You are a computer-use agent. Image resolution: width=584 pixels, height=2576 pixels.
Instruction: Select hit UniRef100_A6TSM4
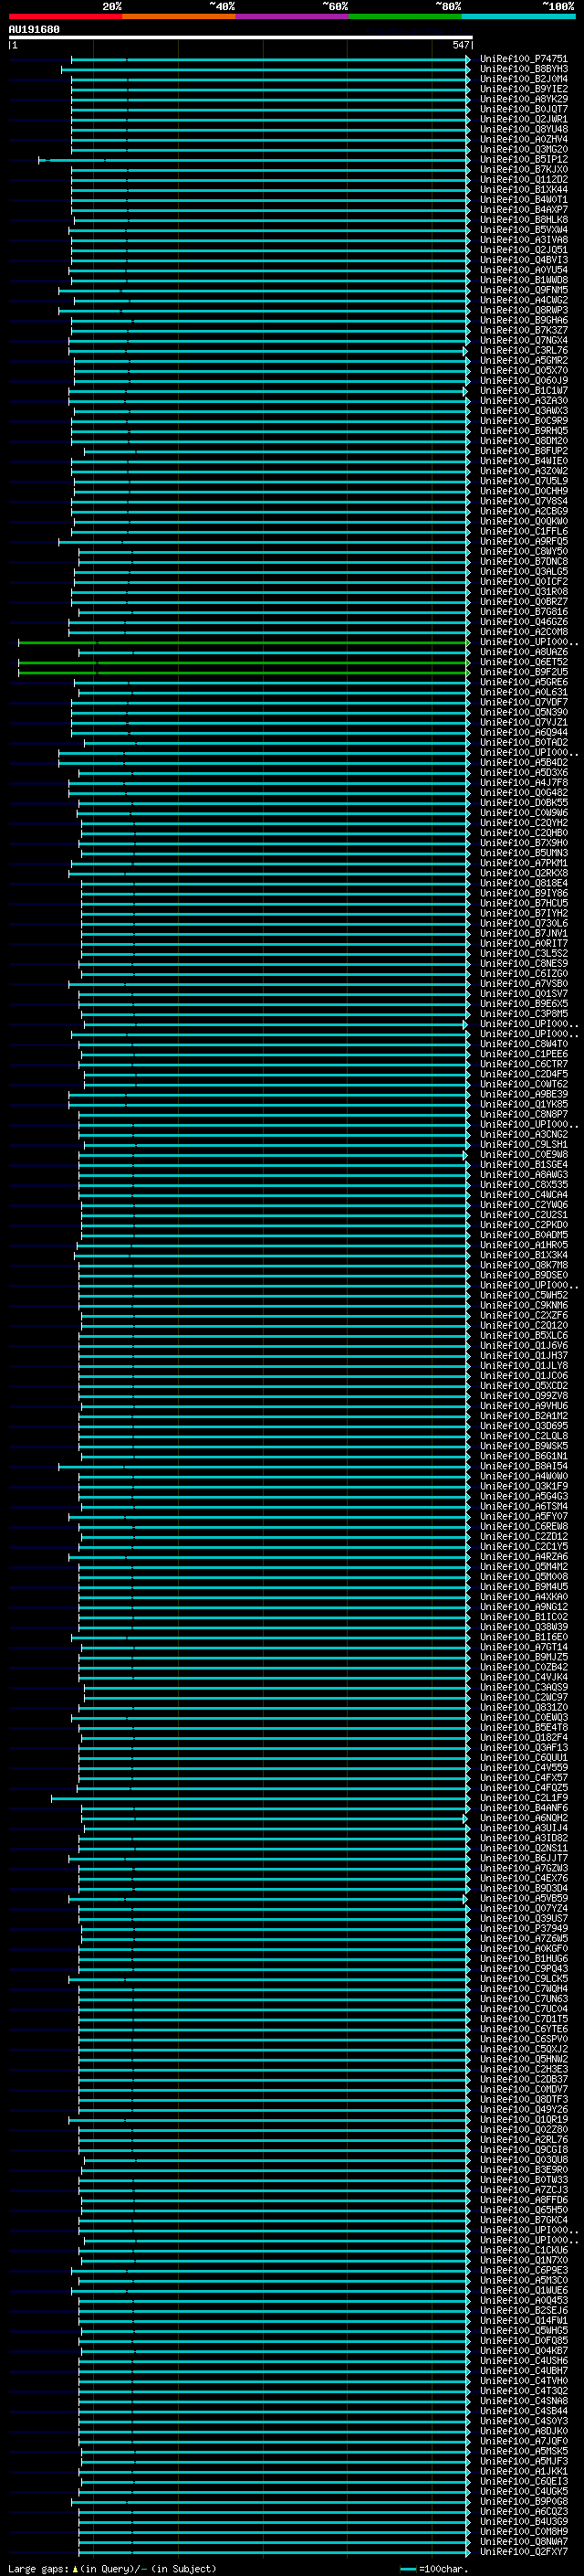(x=523, y=1506)
